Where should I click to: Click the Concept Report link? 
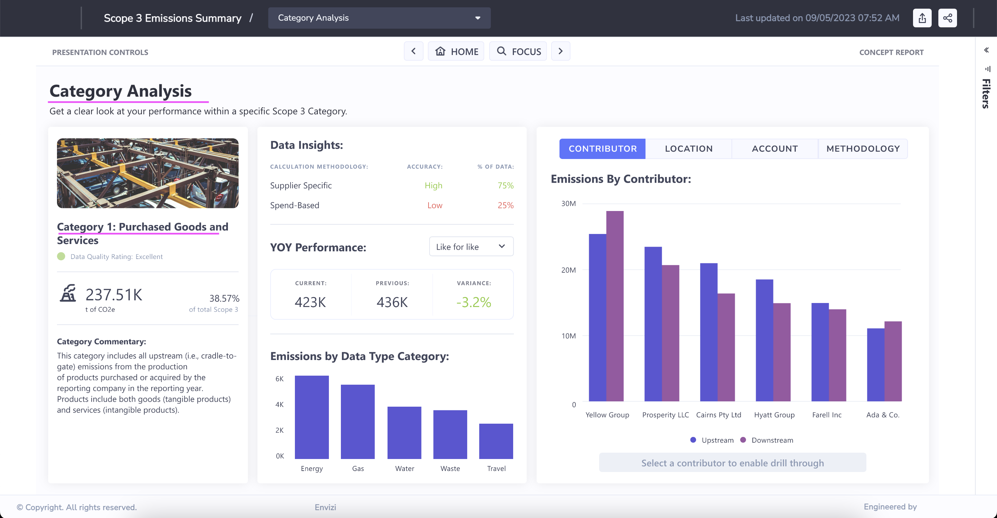coord(891,52)
